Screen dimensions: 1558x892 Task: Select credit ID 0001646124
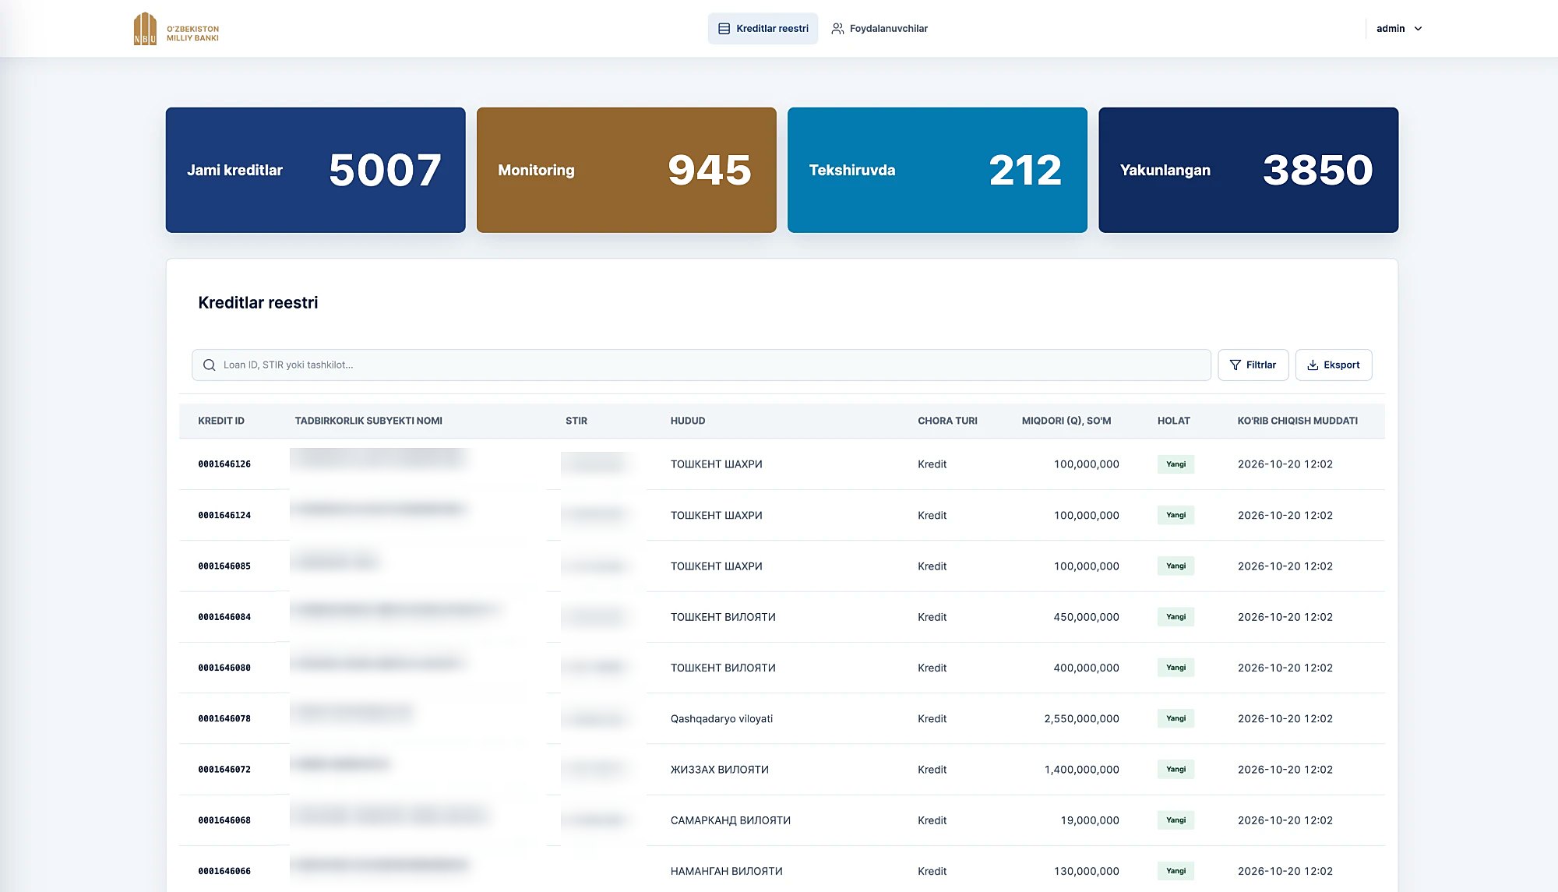[224, 515]
